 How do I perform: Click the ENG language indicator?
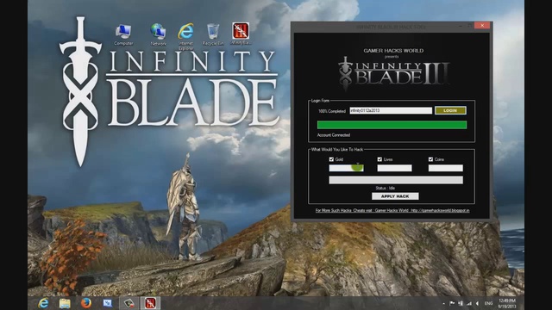489,303
